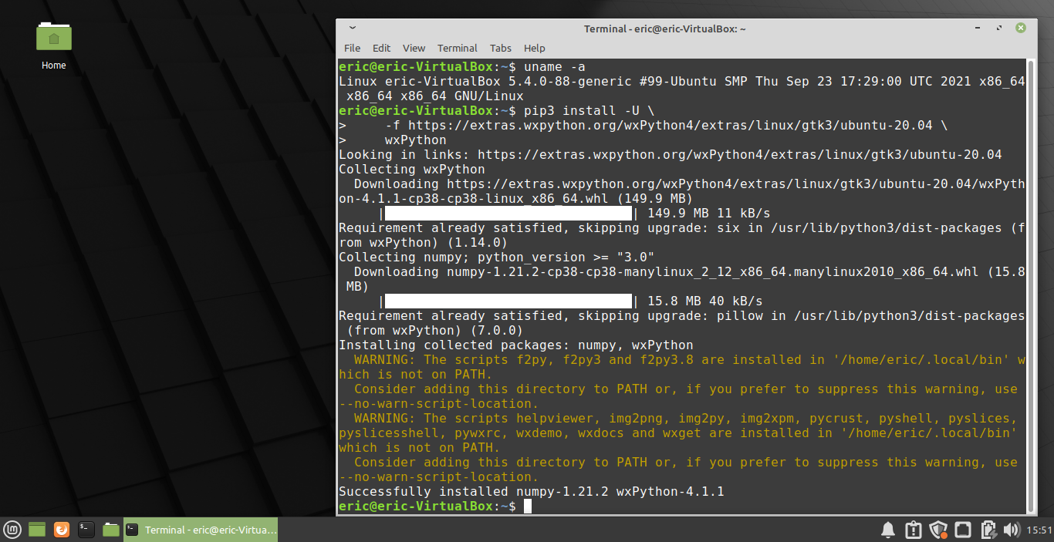The image size is (1054, 542).
Task: Click the first yellow '--no-warn-script-location.' text
Action: coord(439,404)
